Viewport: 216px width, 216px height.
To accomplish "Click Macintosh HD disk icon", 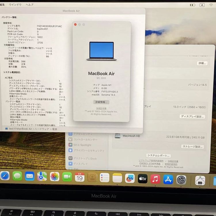I will coord(118,136).
